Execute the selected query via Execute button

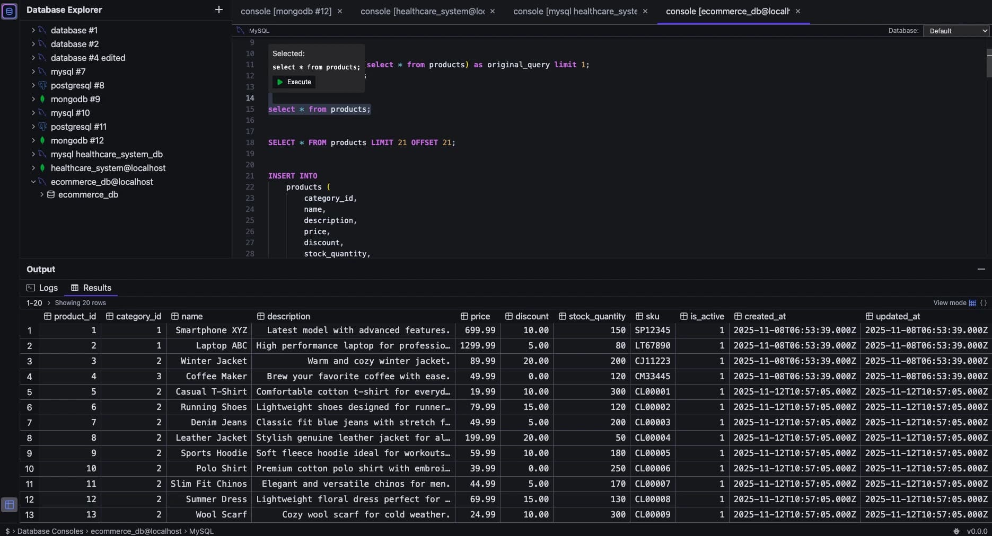point(293,82)
